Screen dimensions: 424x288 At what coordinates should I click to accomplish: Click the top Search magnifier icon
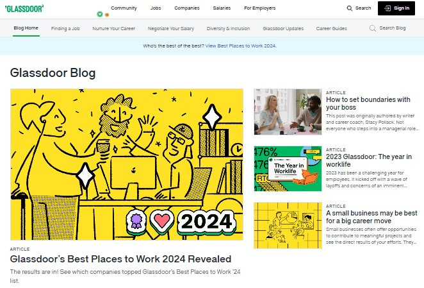coord(349,8)
